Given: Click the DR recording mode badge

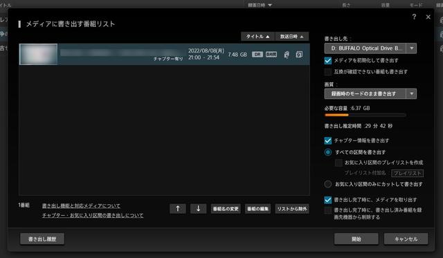Looking at the screenshot, I should [257, 55].
